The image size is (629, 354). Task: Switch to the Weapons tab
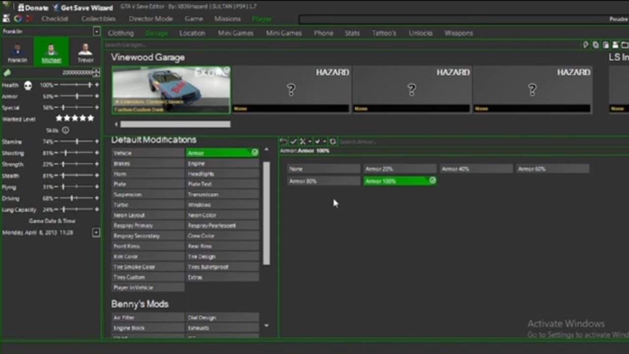pos(458,33)
